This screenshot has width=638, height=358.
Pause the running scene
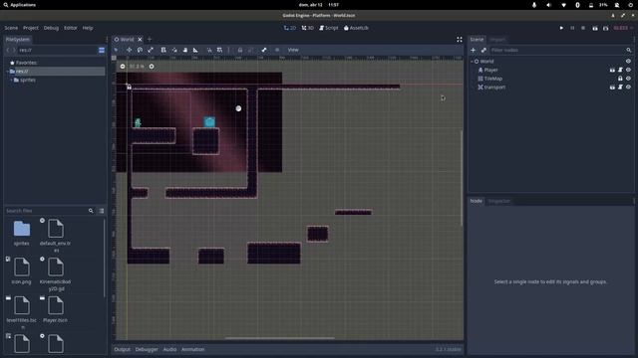tap(572, 28)
